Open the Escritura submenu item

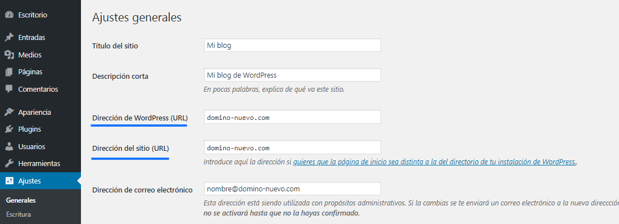click(19, 214)
